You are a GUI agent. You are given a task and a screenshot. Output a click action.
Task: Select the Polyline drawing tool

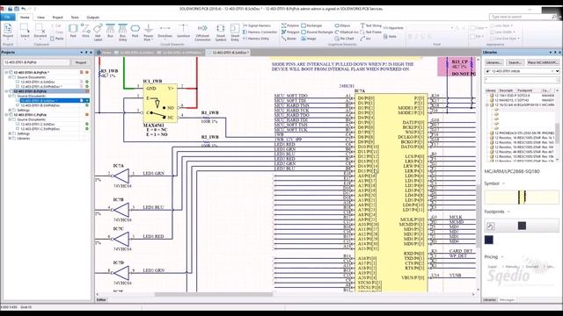290,25
